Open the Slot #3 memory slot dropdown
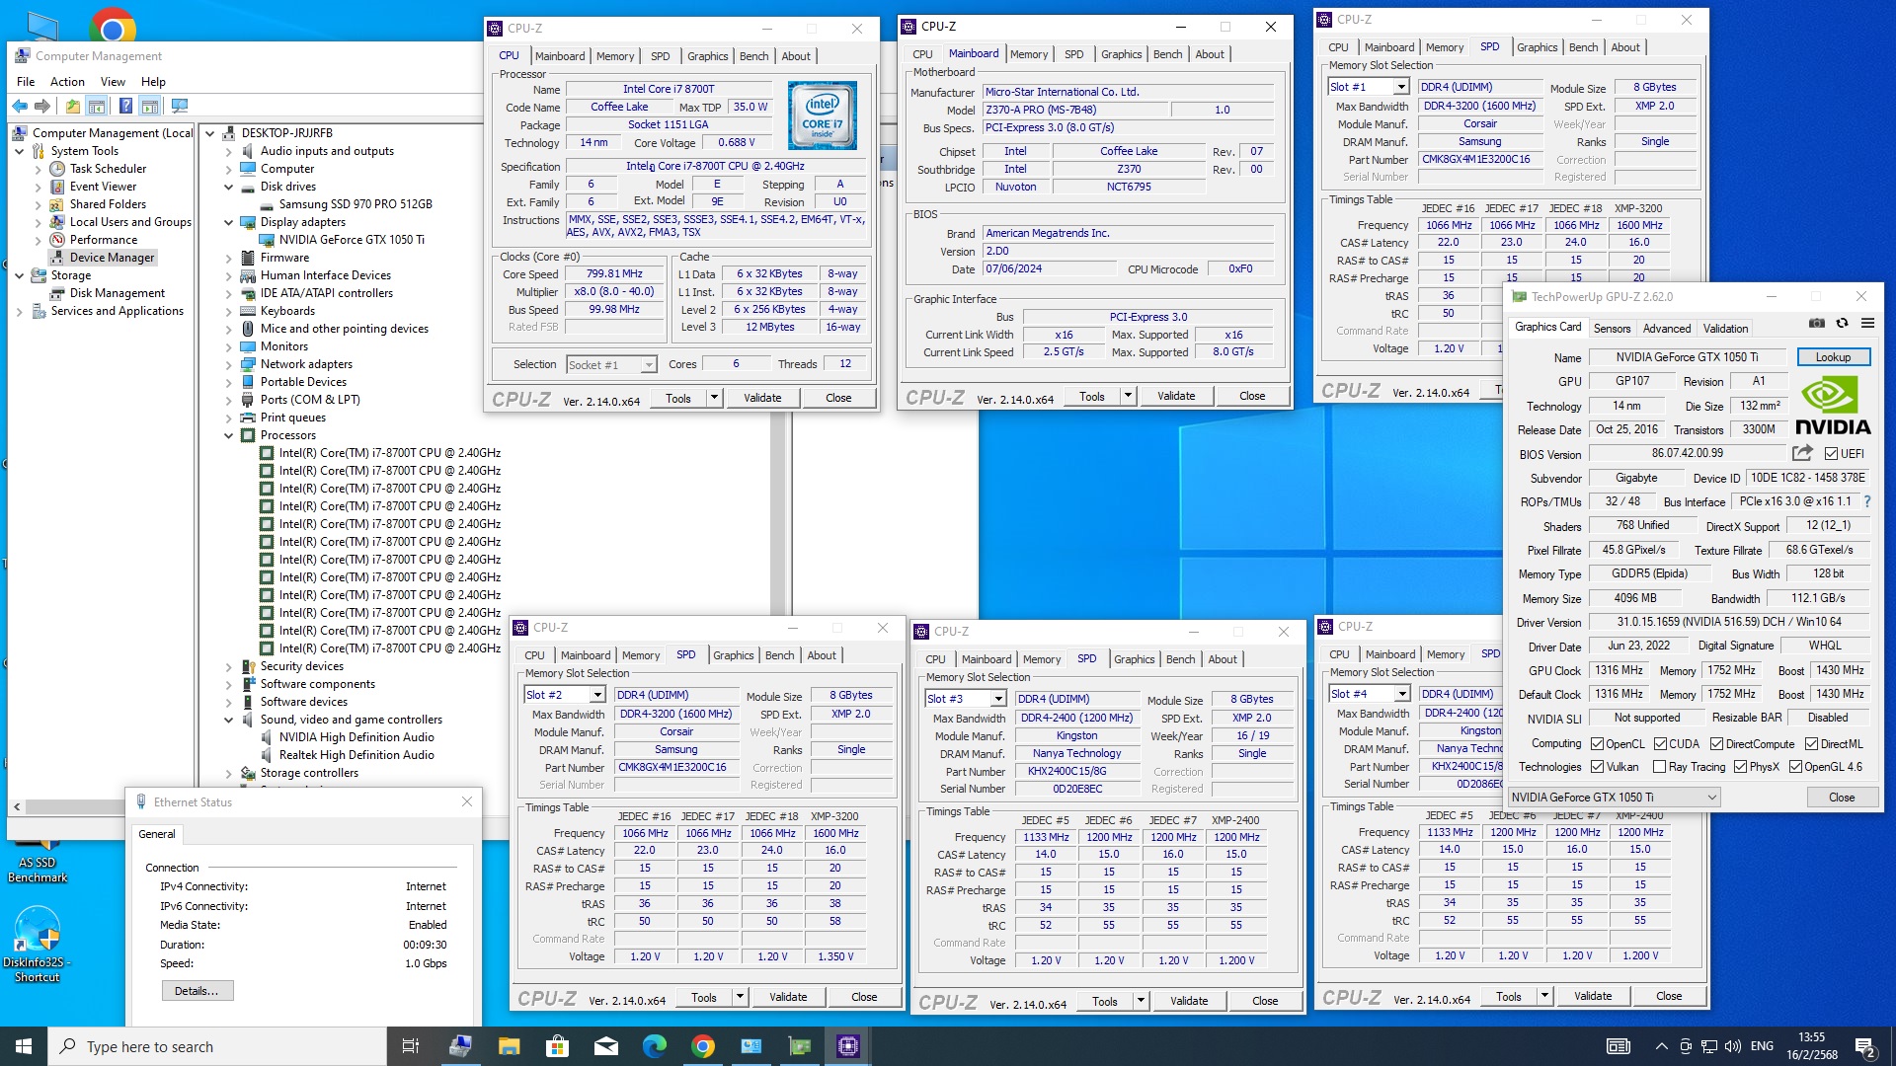The height and width of the screenshot is (1066, 1896). pyautogui.click(x=997, y=699)
